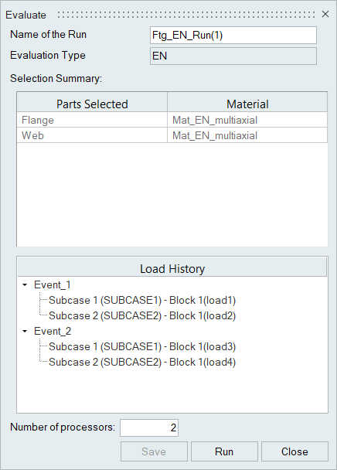This screenshot has width=337, height=470.
Task: Click the Evaluation Type EN field
Action: coord(233,56)
